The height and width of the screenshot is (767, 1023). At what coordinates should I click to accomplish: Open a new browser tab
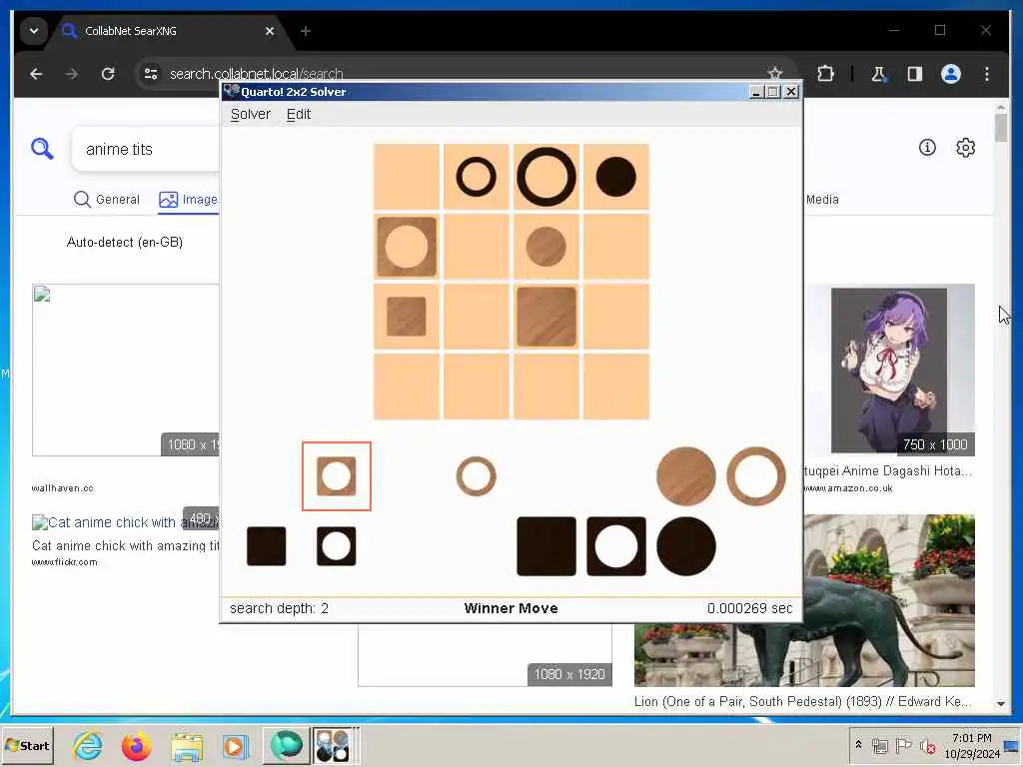(306, 31)
